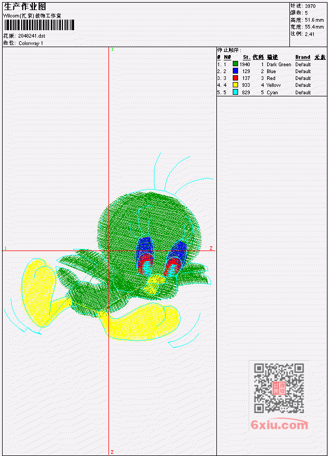
Task: Select the 'Red' description text
Action: point(271,78)
